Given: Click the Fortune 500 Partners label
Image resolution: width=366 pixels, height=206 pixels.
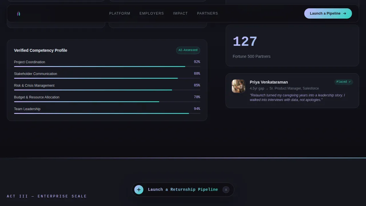Looking at the screenshot, I should pyautogui.click(x=252, y=56).
